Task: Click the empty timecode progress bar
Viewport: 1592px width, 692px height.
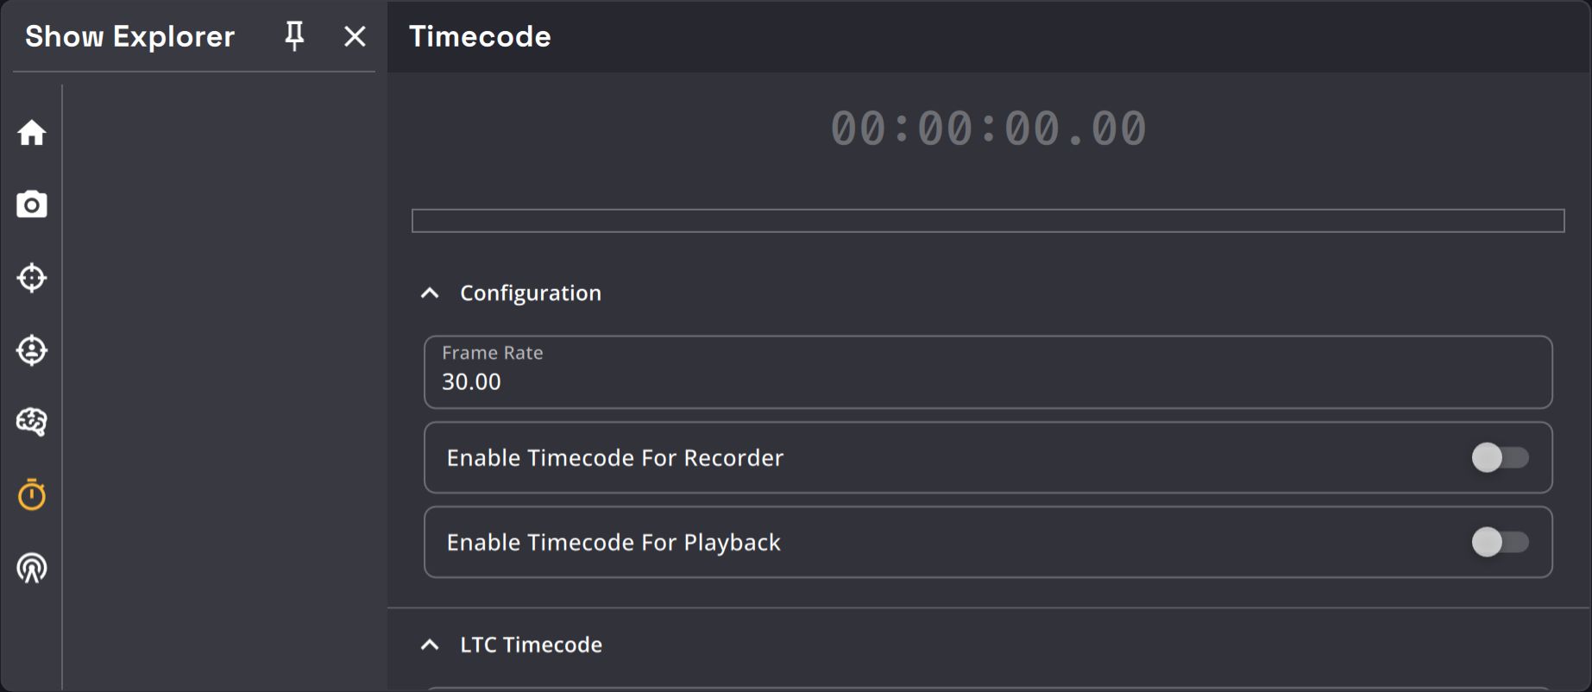Action: point(987,221)
